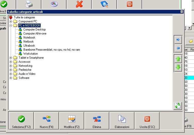This screenshot has width=194, height=135.
Task: Select Barebone Preassemblati category
Action: (x=52, y=50)
